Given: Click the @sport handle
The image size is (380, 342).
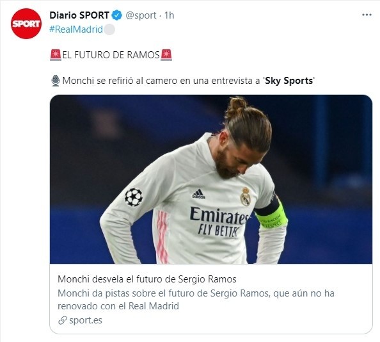Looking at the screenshot, I should coord(141,15).
